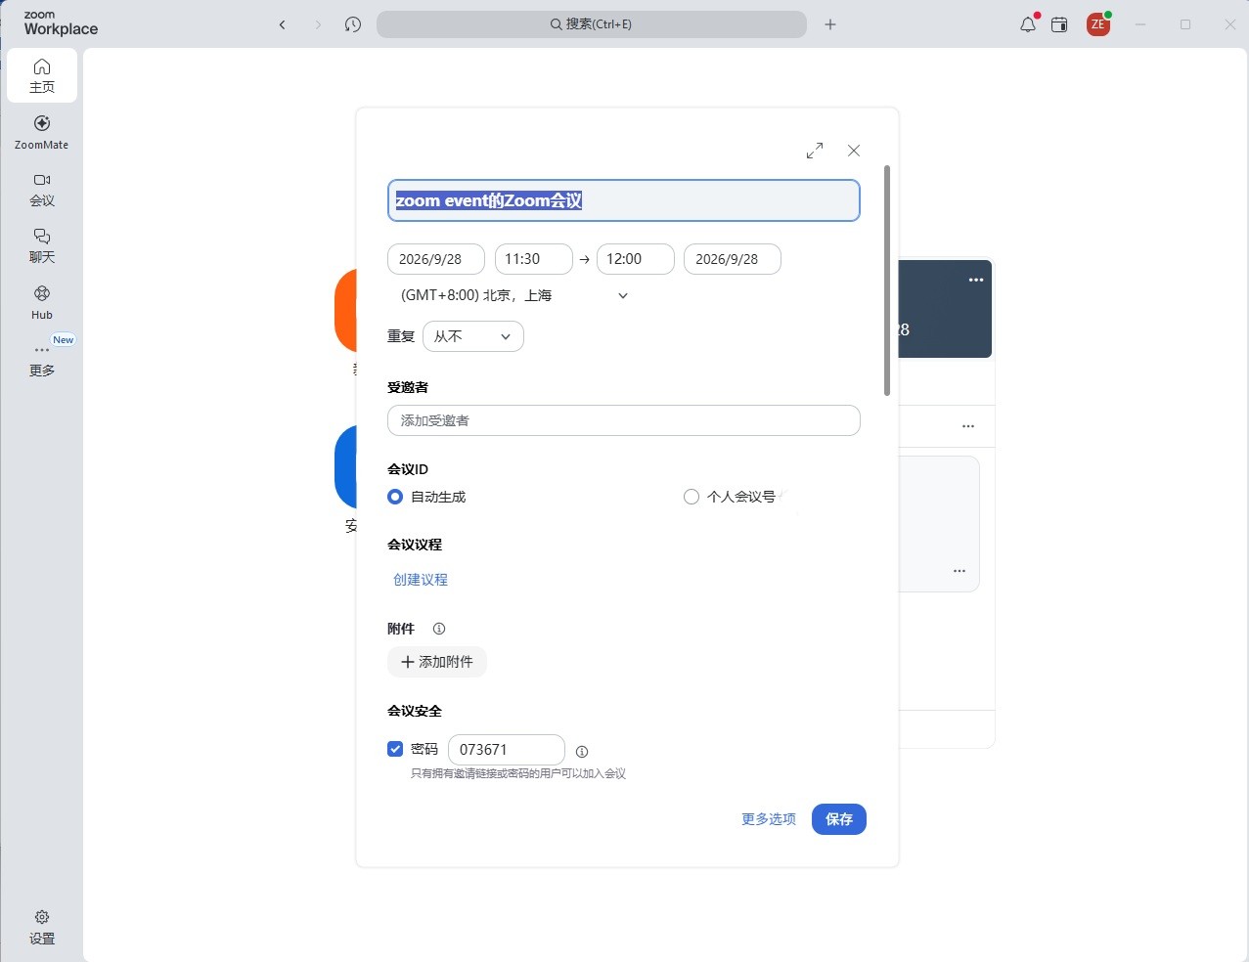Open the 聊天 chat tab
Viewport: 1249px width, 962px height.
(x=41, y=246)
